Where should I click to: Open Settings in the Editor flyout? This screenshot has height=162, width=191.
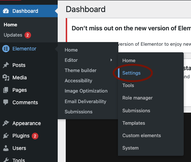point(131,73)
